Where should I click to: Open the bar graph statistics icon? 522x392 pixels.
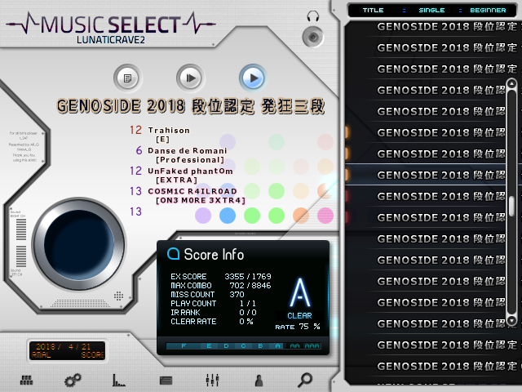(x=119, y=380)
